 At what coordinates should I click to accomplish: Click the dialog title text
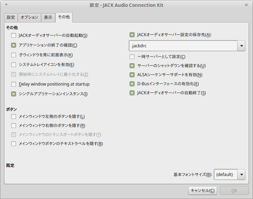tap(127, 5)
